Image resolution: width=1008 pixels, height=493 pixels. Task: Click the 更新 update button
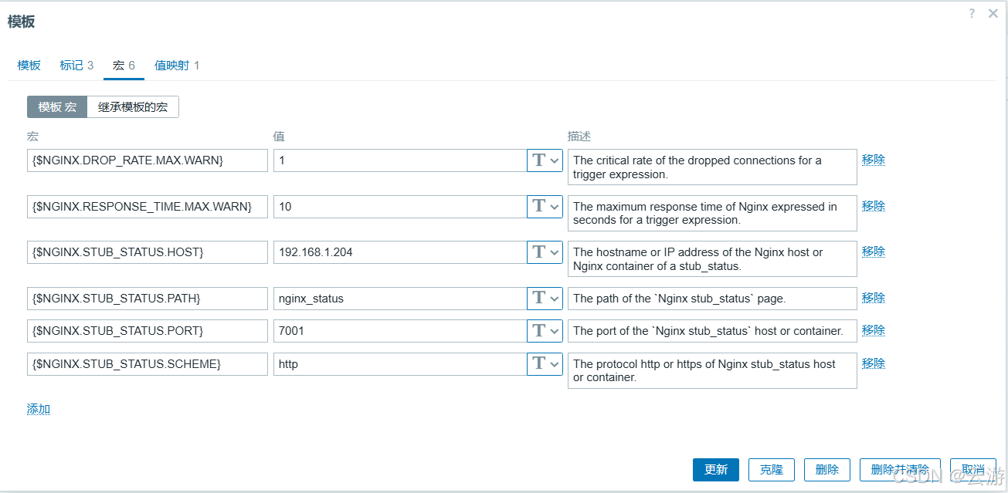(x=716, y=470)
